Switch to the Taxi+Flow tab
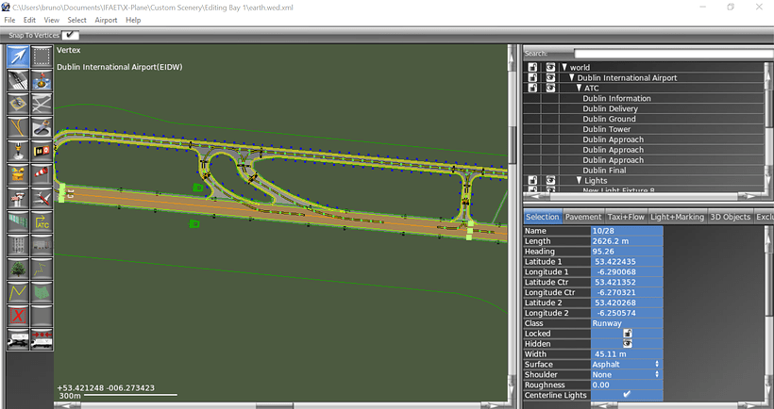This screenshot has width=774, height=409. (626, 217)
